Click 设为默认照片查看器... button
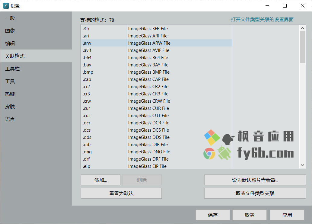Image resolution: width=312 pixels, height=224 pixels. point(255,180)
